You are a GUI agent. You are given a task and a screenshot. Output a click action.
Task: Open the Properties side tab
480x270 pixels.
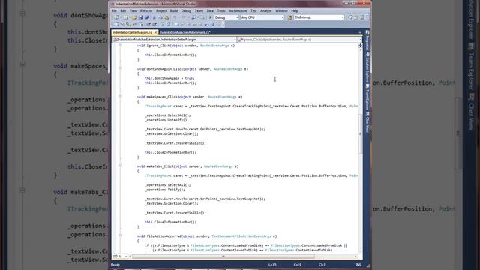[x=367, y=40]
